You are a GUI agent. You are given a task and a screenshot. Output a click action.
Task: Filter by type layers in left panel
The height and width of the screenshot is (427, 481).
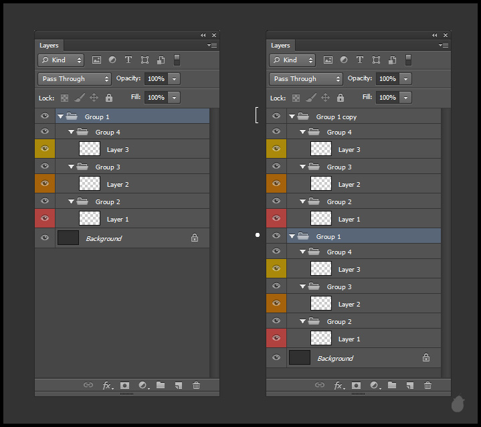pyautogui.click(x=128, y=60)
